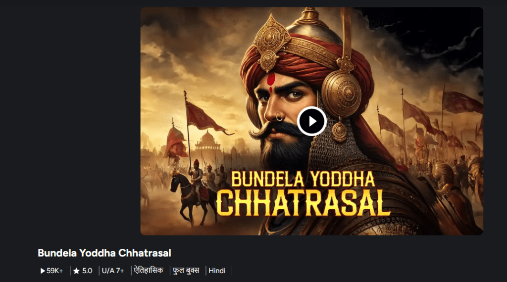The height and width of the screenshot is (282, 507).
Task: Click the star icon next to 5.0
Action: pyautogui.click(x=76, y=271)
